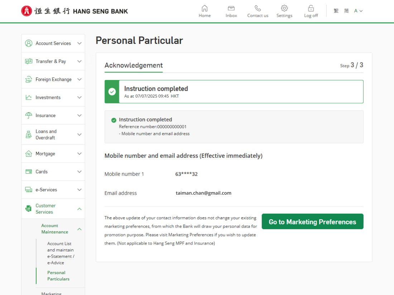The image size is (394, 295).
Task: Click the Mortgage house icon
Action: pyautogui.click(x=29, y=154)
